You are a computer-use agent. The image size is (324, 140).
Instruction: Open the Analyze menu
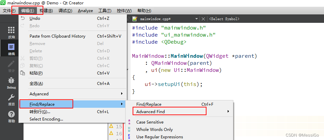[x=85, y=11]
